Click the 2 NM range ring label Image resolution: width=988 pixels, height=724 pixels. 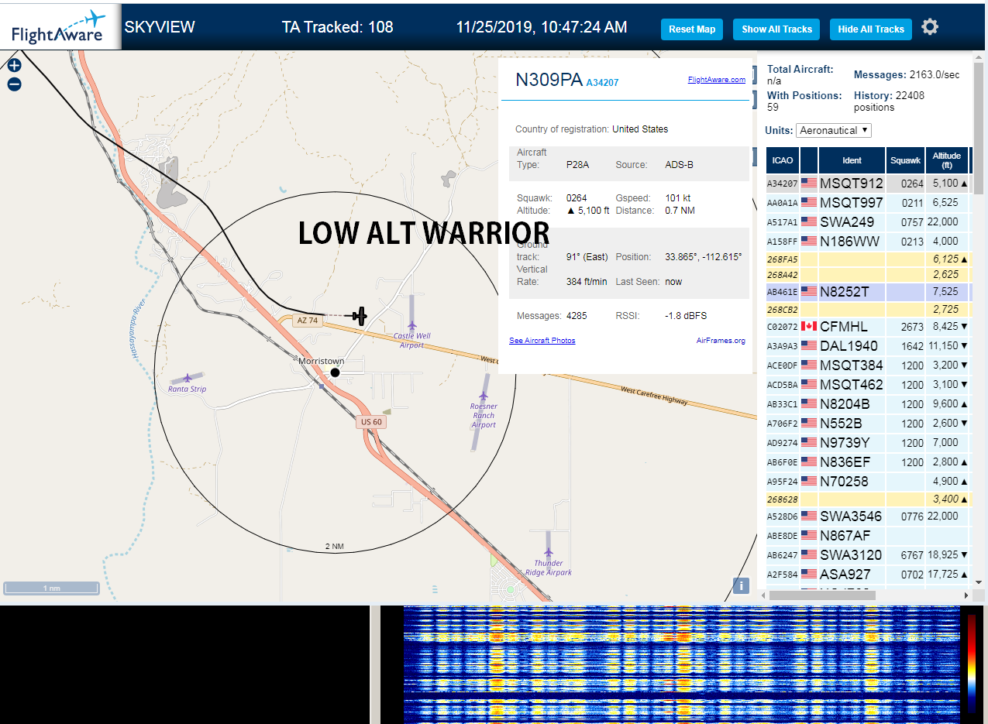334,547
